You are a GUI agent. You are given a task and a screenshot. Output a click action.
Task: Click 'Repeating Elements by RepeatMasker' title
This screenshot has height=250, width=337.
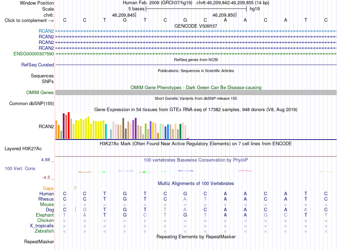pos(196,237)
